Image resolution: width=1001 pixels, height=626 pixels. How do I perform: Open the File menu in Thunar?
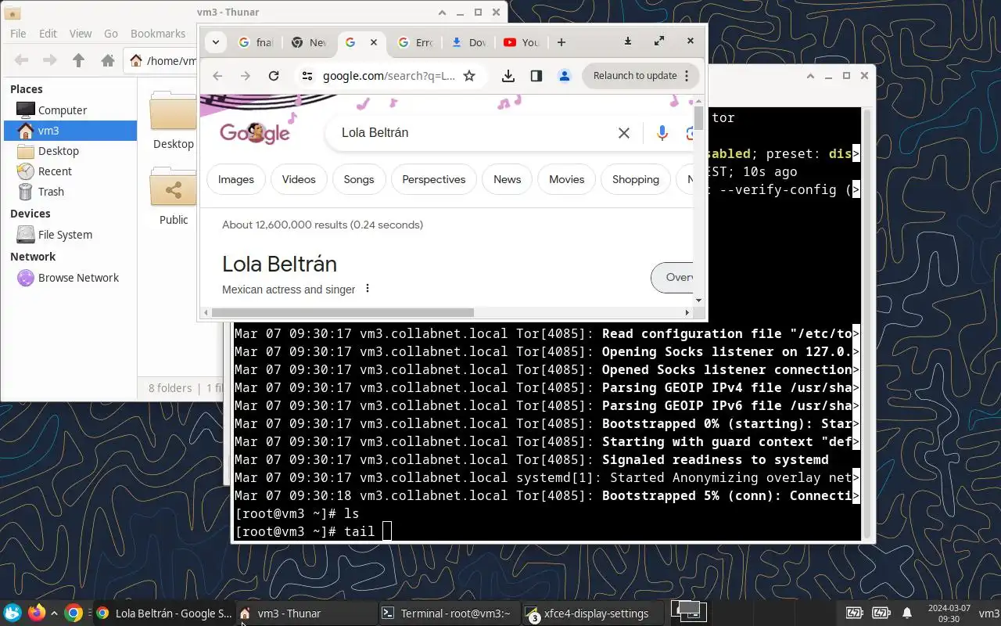18,34
